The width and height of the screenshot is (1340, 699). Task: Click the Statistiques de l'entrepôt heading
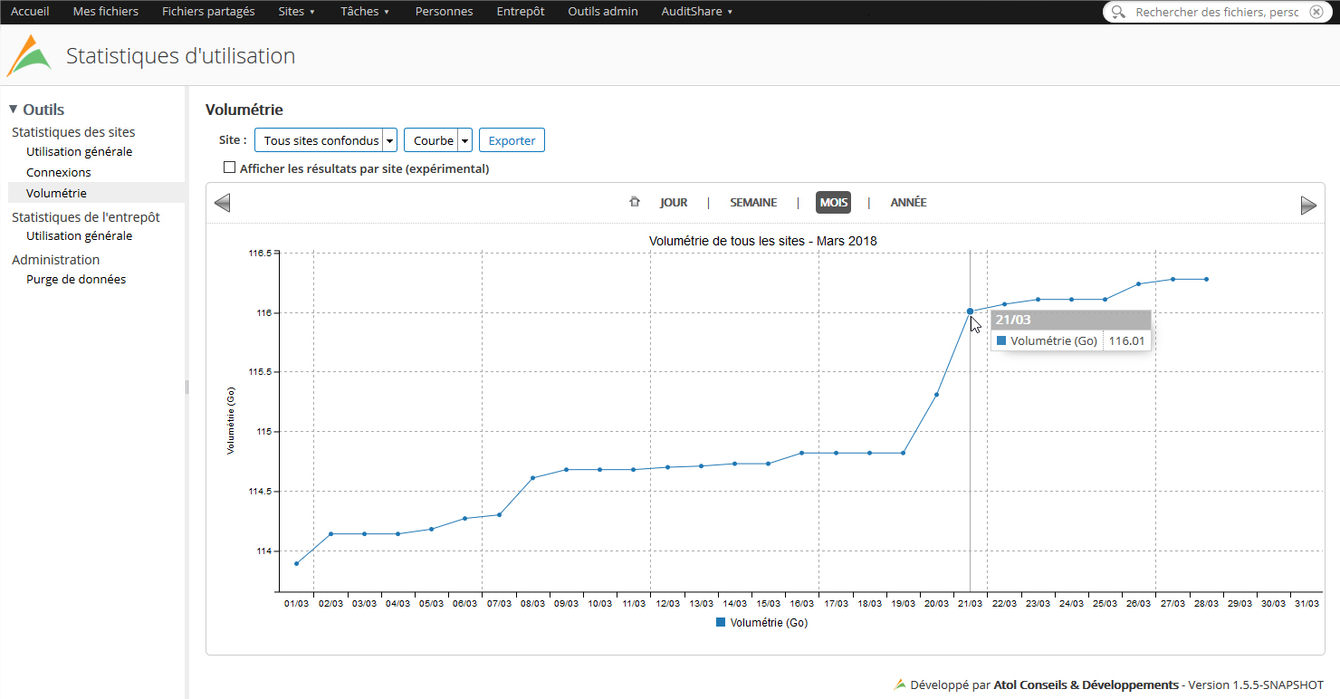click(x=86, y=217)
